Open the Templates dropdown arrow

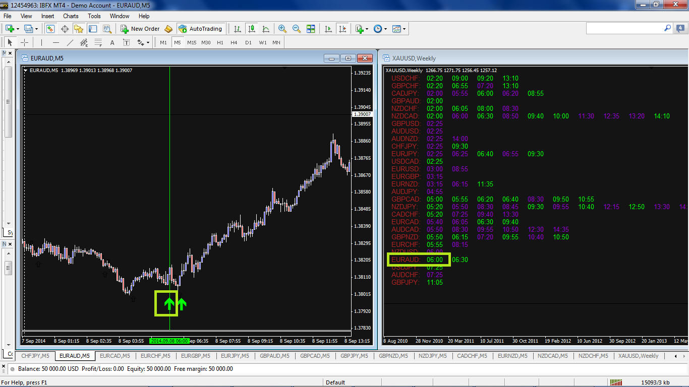click(x=404, y=29)
